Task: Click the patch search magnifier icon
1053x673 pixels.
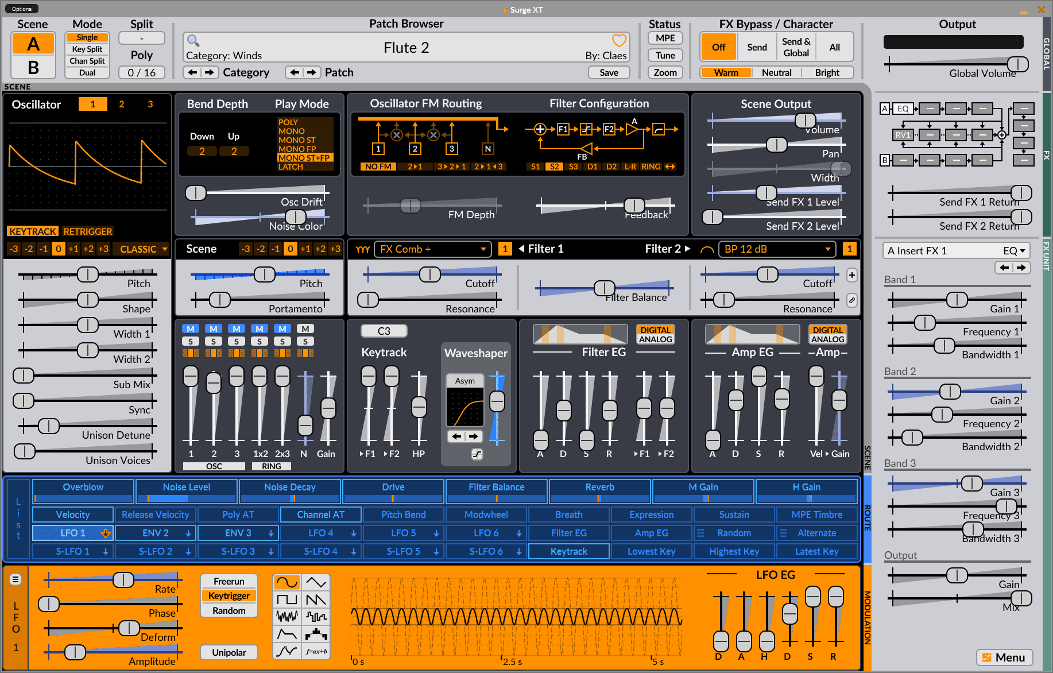Action: click(x=193, y=41)
